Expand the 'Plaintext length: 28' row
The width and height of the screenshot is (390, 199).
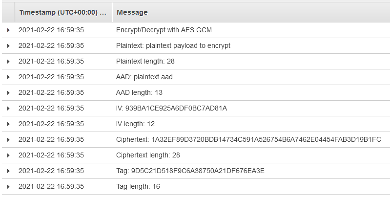(8, 62)
